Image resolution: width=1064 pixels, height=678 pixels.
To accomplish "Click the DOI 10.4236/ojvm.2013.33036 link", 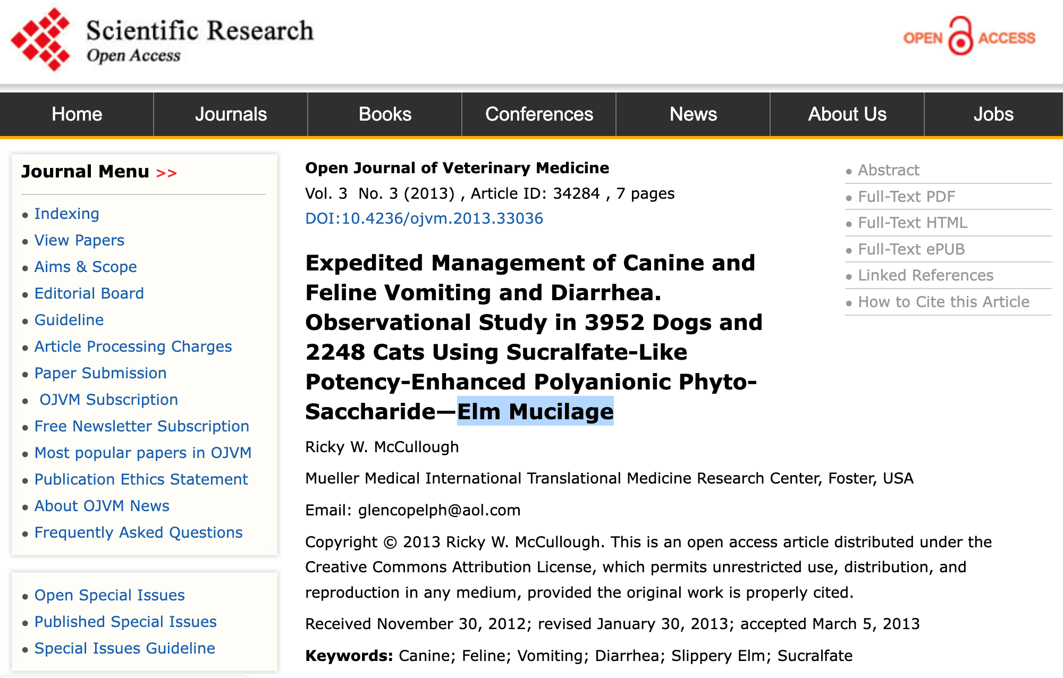I will pos(424,218).
